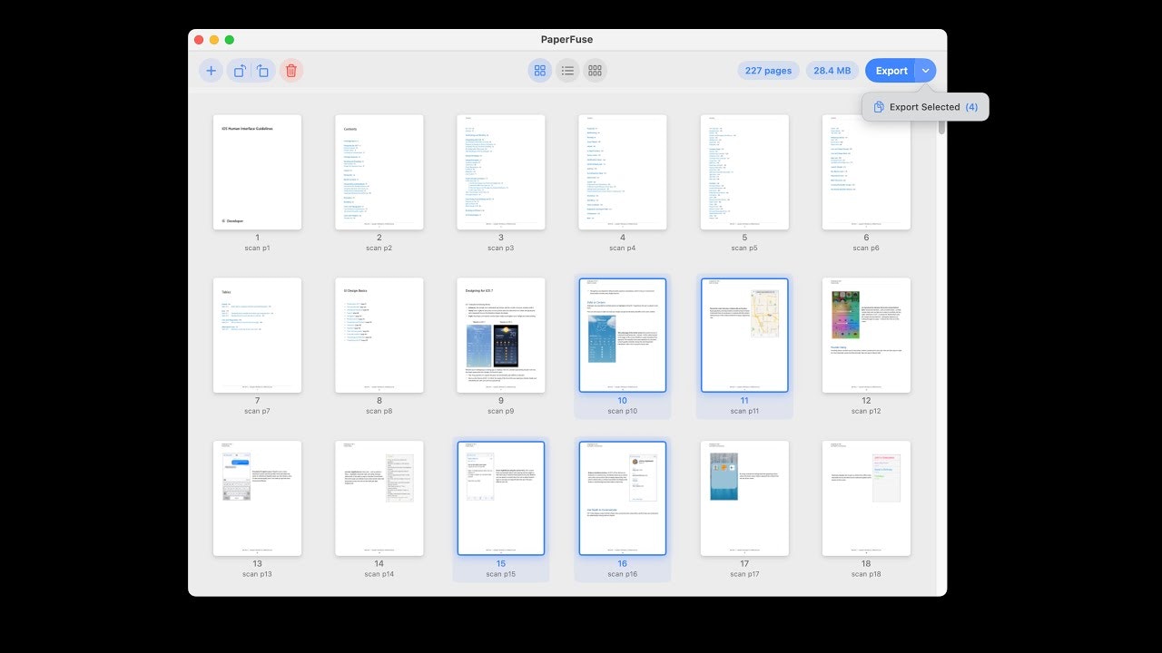This screenshot has height=653, width=1162.
Task: Click the 'scan p12' label
Action: [x=866, y=411]
